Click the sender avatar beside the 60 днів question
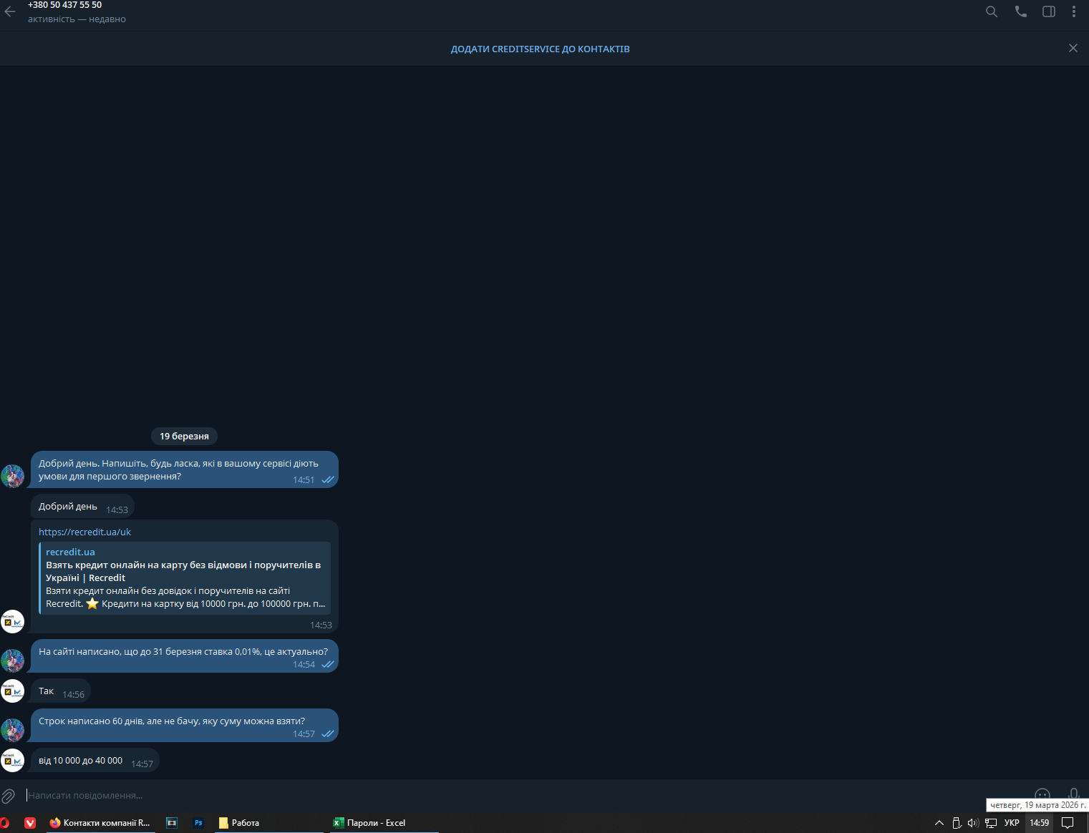The image size is (1089, 833). click(x=12, y=730)
